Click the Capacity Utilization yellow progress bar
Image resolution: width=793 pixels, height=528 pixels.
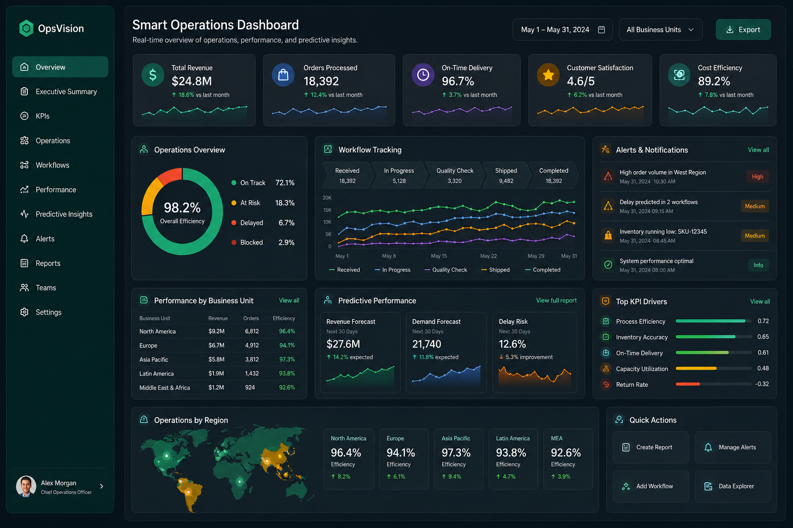(696, 368)
